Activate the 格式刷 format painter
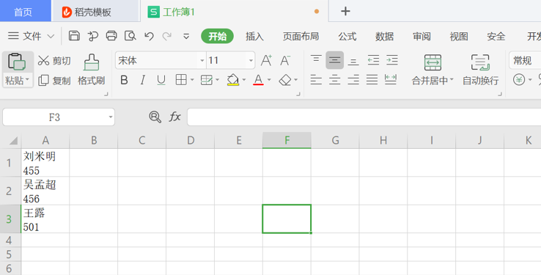Screen dimensions: 541x275 [x=92, y=70]
